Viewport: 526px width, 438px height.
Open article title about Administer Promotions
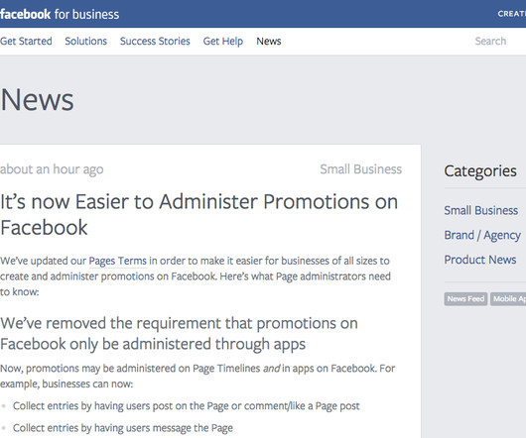point(199,215)
